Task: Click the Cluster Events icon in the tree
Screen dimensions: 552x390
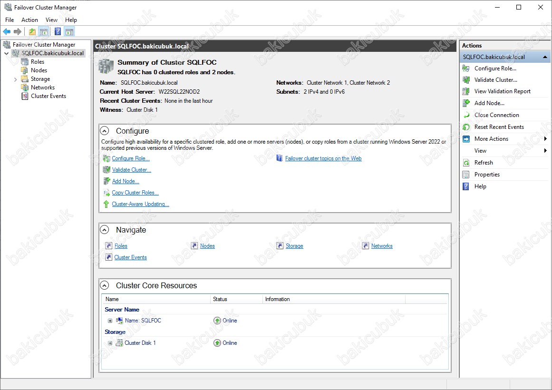Action: (25, 96)
